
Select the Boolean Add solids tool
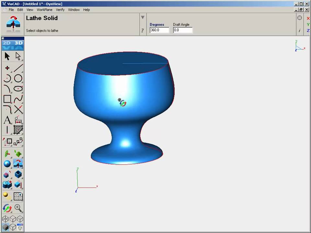click(x=7, y=185)
